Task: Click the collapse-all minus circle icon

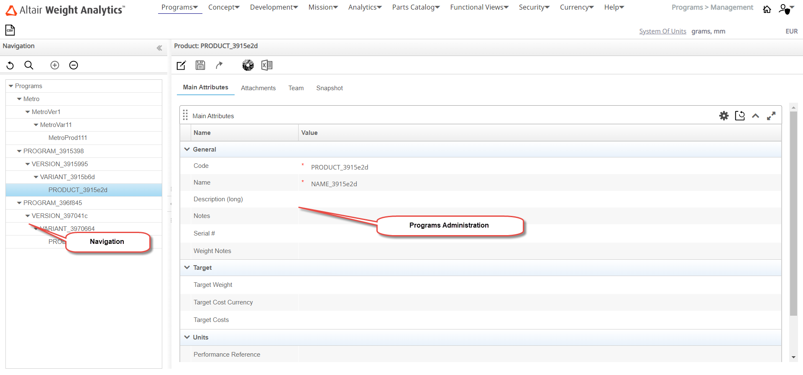Action: coord(74,65)
